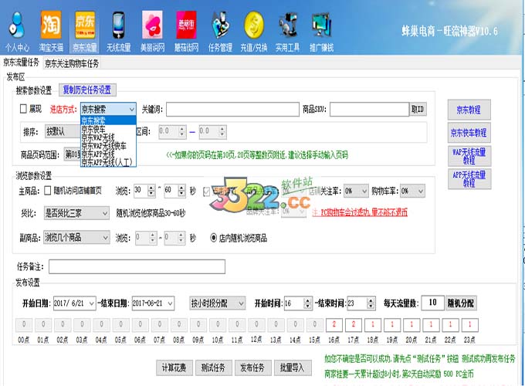
Task: Click the PC购物车会过滤 red notice link
Action: (x=360, y=212)
